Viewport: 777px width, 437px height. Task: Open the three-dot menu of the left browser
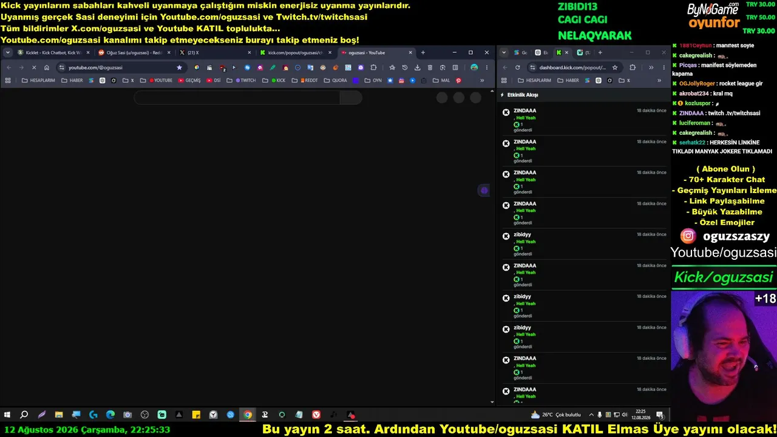487,67
